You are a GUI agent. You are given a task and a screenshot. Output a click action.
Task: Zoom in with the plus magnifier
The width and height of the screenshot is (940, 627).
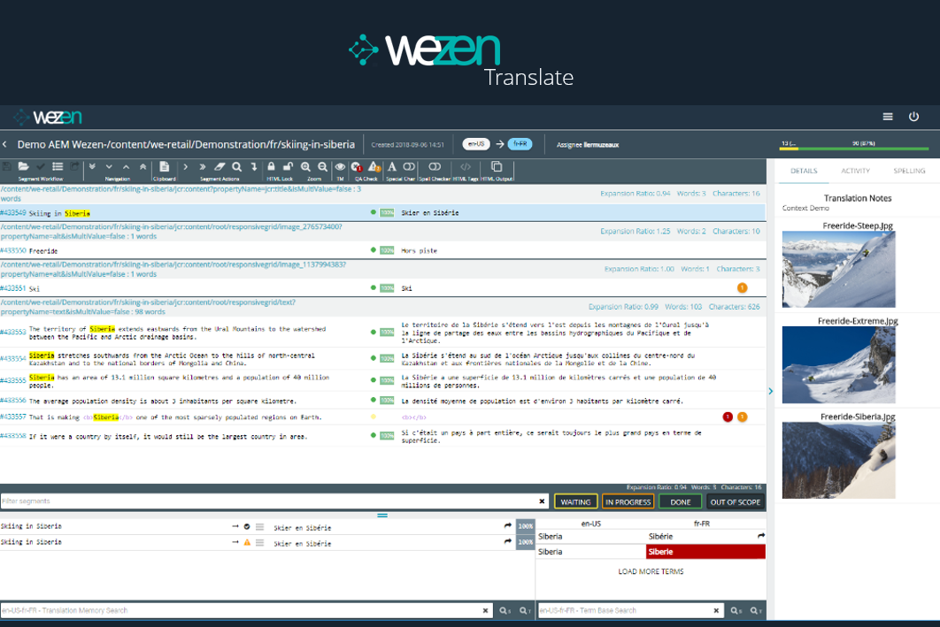(305, 166)
